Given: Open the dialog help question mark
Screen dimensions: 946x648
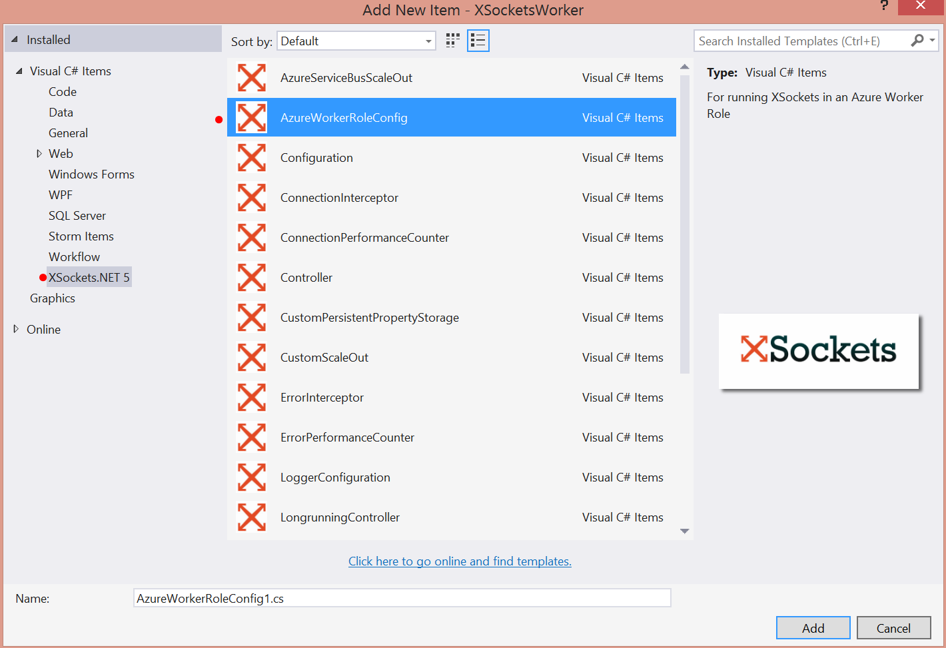Looking at the screenshot, I should pos(884,6).
